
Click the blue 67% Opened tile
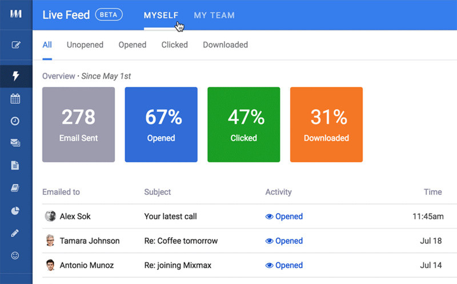161,125
